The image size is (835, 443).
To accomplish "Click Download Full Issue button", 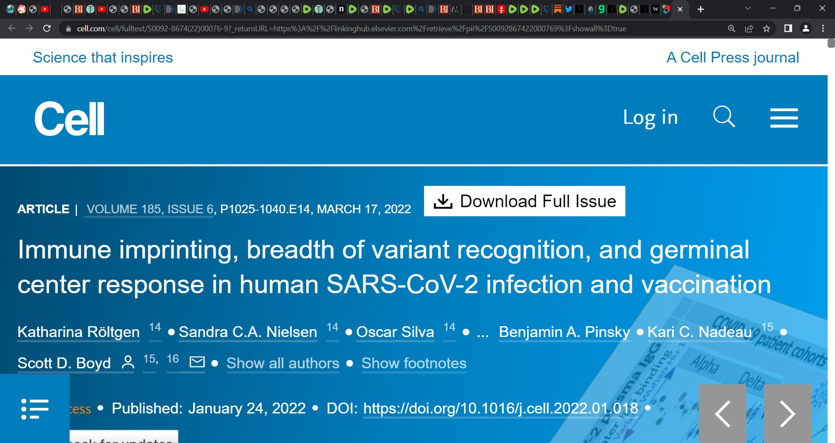I will click(524, 201).
